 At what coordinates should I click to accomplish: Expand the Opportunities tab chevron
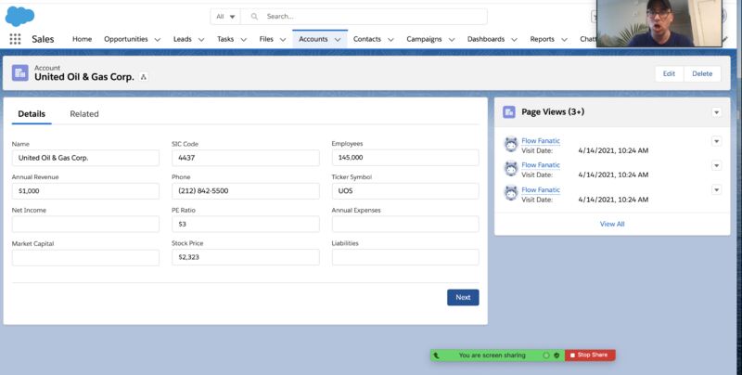[158, 40]
